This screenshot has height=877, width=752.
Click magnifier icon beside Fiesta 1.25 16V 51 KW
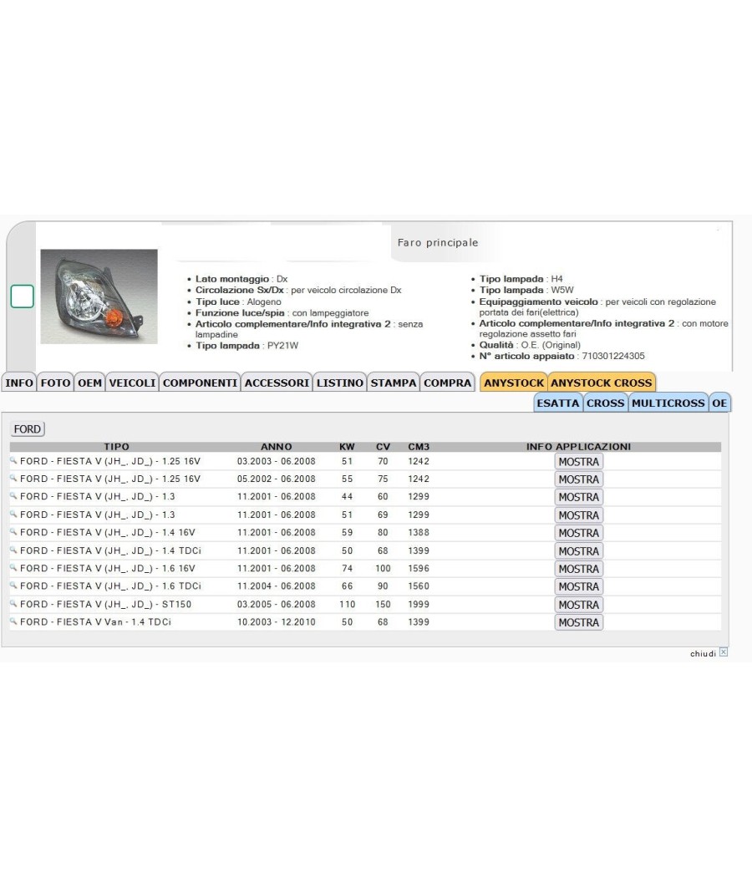[13, 460]
